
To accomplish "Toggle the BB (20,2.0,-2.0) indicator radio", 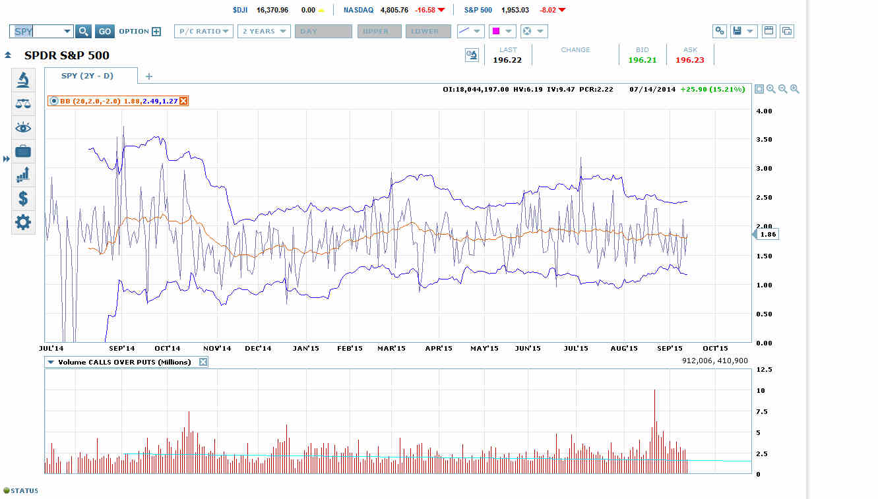I will (54, 101).
